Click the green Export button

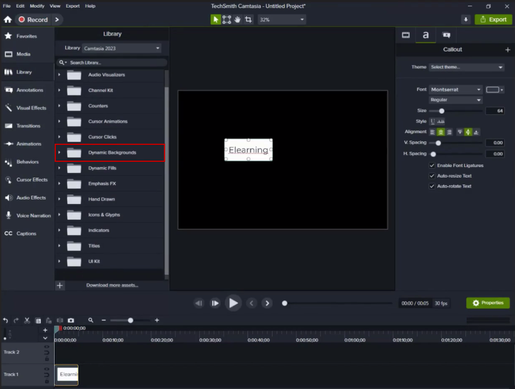point(493,19)
